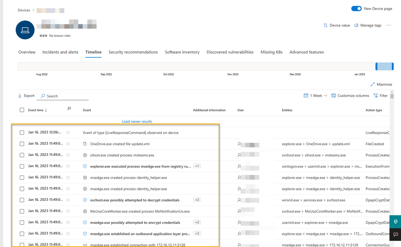Expand the 1 Week time range dropdown

point(316,95)
